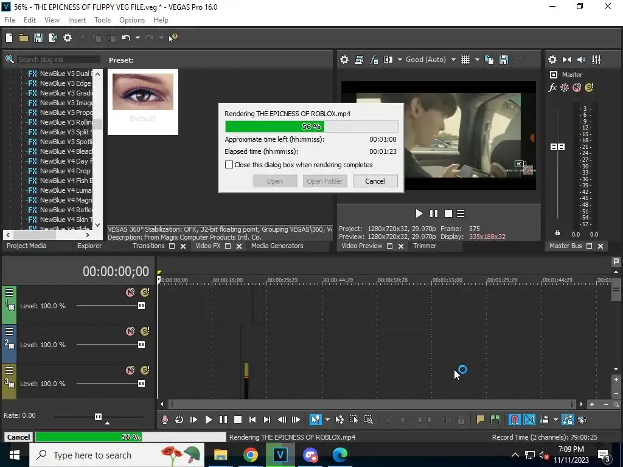623x467 pixels.
Task: Toggle Automatic Crossfades icon
Action: [x=529, y=420]
